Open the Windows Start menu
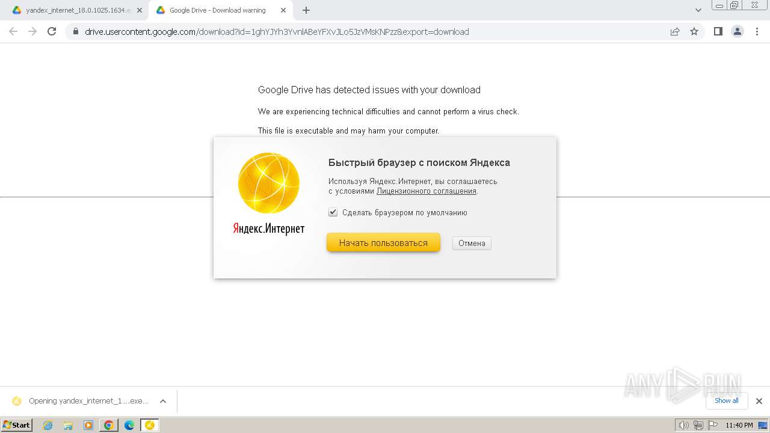Image resolution: width=770 pixels, height=433 pixels. tap(17, 425)
